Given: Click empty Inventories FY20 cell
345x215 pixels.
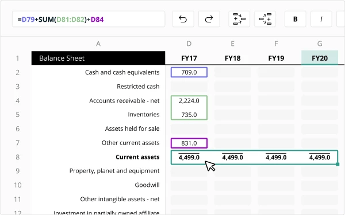Looking at the screenshot, I should pyautogui.click(x=320, y=115).
